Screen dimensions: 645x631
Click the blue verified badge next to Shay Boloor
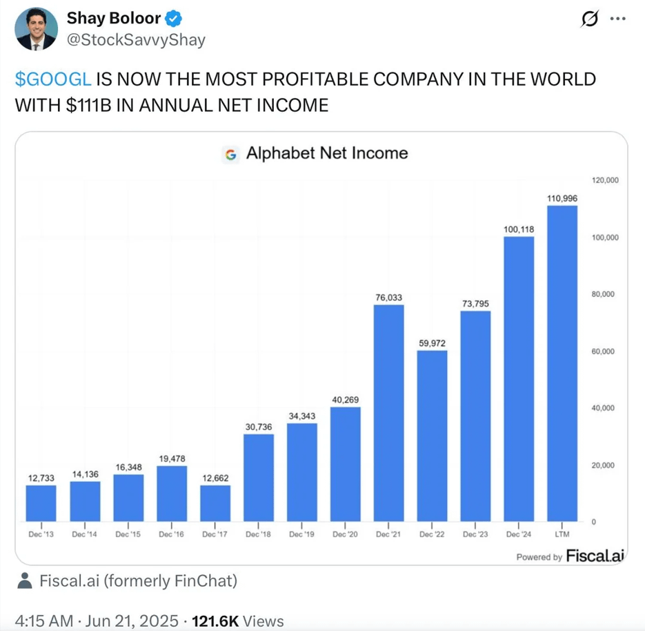tap(172, 19)
